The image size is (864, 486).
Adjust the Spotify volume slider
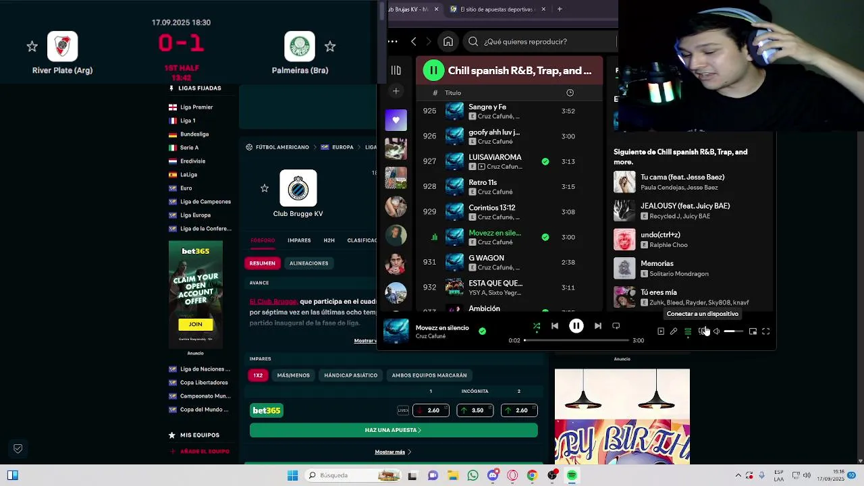point(733,331)
